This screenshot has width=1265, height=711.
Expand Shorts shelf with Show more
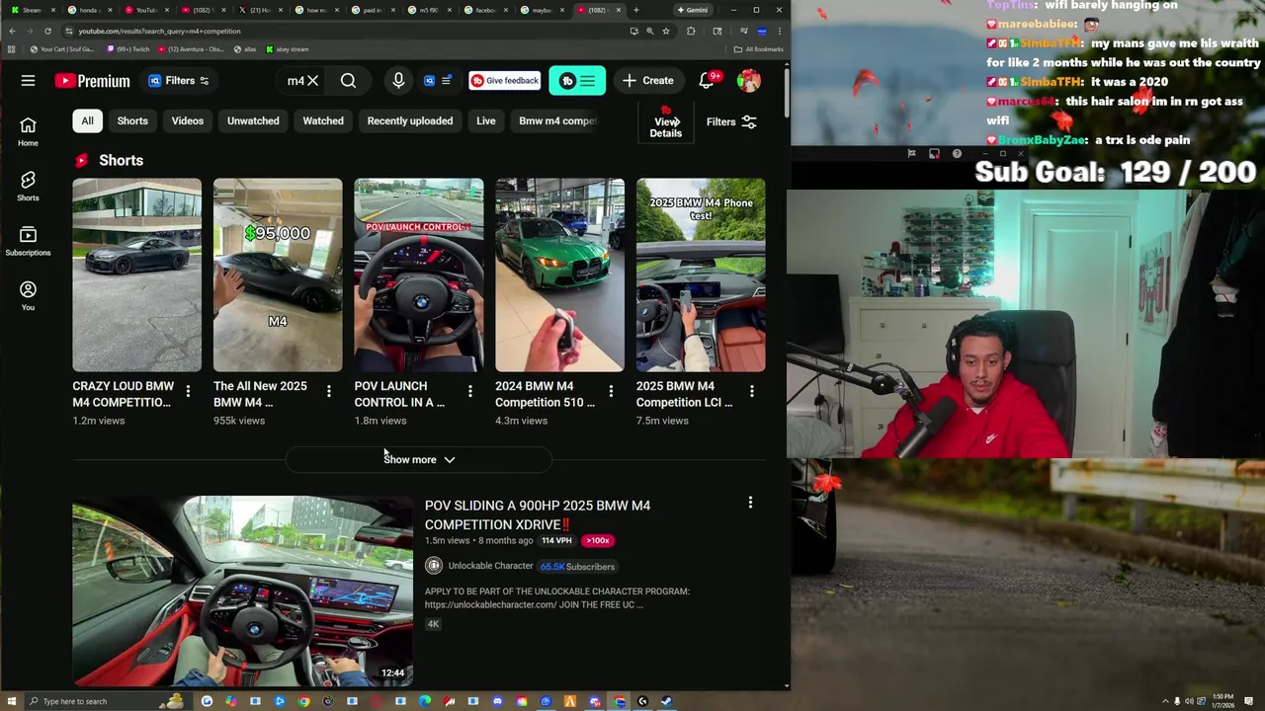419,459
